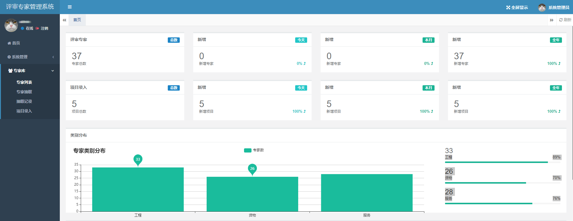
Task: Open the 系统管理员 user dropdown
Action: tap(559, 7)
